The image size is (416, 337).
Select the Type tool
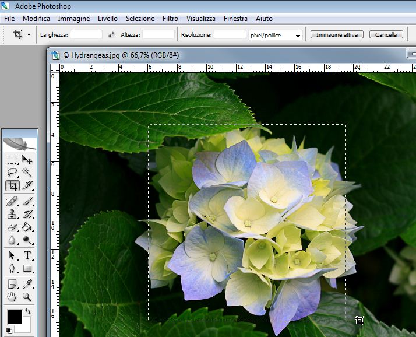pos(27,255)
